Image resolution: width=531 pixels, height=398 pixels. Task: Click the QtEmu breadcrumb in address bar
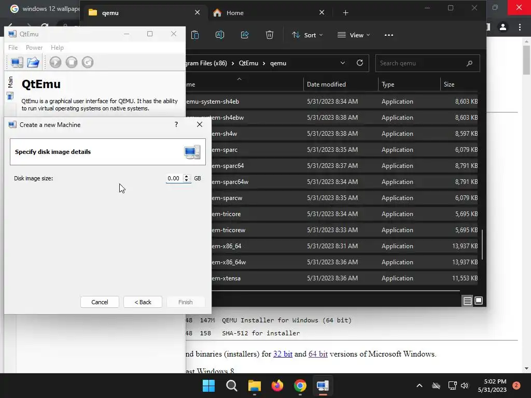(x=248, y=63)
